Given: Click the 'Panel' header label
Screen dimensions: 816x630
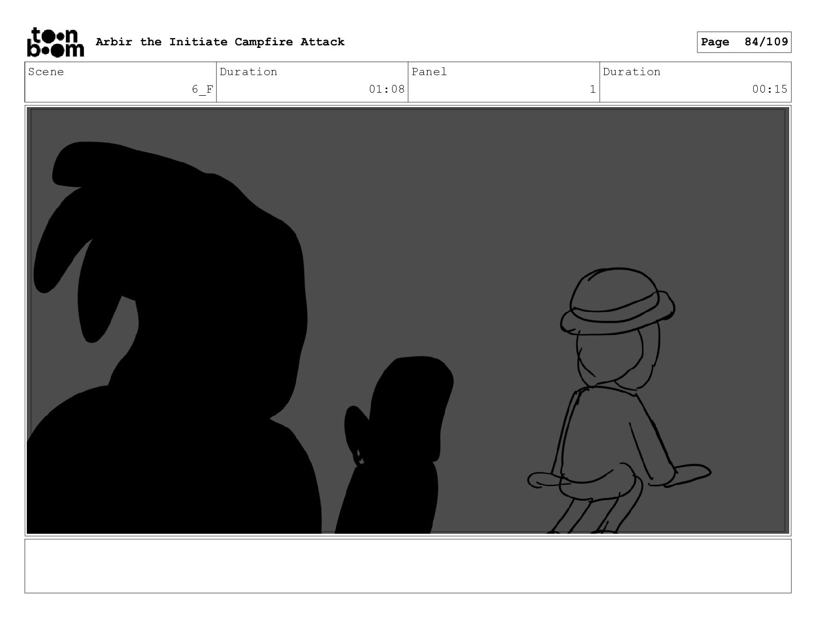Looking at the screenshot, I should [x=429, y=72].
